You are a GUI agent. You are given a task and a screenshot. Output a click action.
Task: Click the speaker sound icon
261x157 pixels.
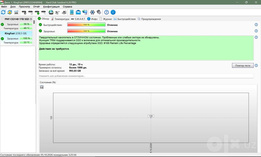tap(99, 12)
